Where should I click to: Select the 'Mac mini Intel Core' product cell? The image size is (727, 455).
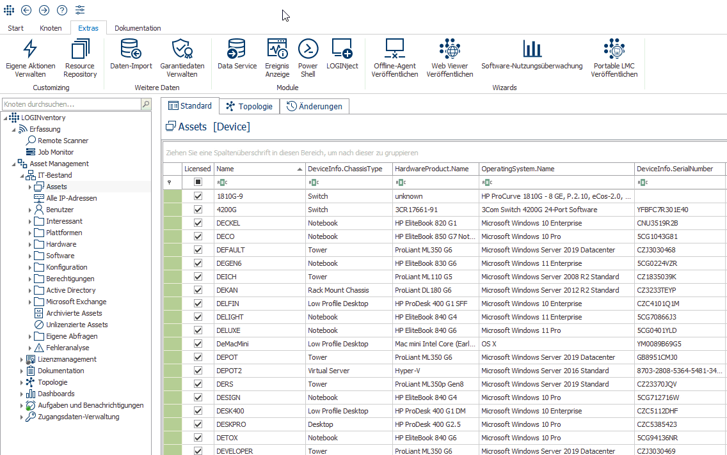pyautogui.click(x=435, y=344)
